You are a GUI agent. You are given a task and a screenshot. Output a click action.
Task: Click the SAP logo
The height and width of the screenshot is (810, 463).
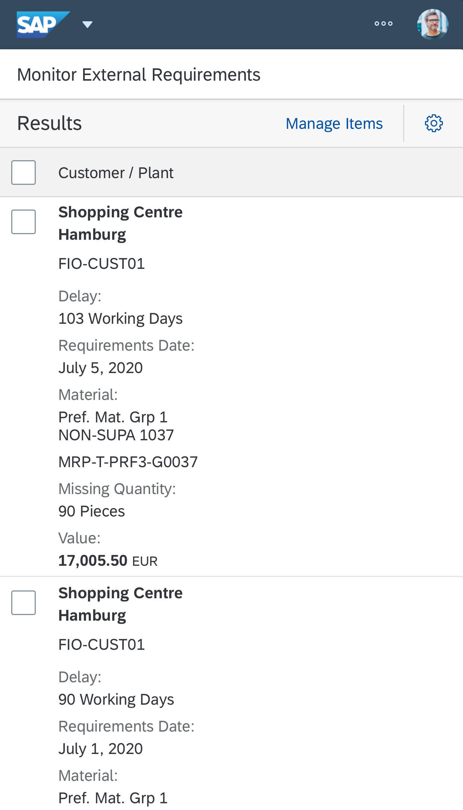[42, 25]
